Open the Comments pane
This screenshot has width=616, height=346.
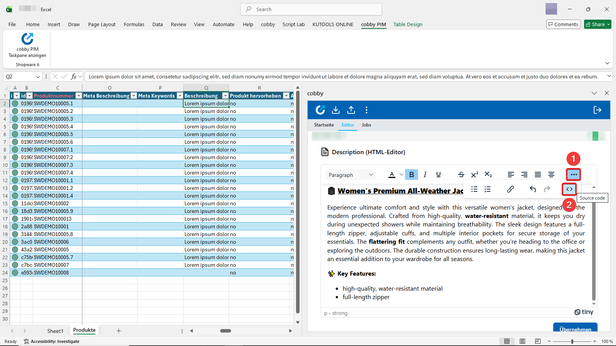tap(563, 24)
